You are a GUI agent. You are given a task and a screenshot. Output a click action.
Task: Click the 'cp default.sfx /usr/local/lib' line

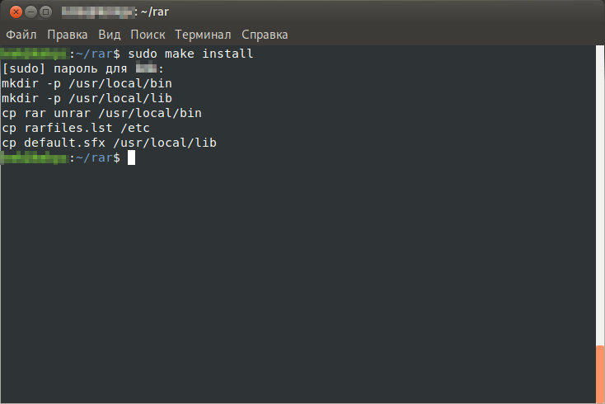coord(109,143)
